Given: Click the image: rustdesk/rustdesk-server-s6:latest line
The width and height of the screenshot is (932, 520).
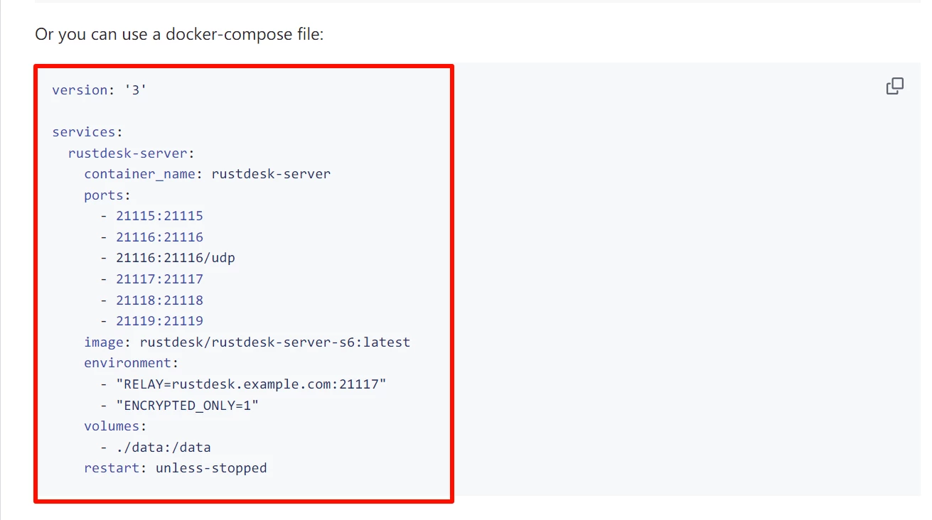Looking at the screenshot, I should pos(247,342).
